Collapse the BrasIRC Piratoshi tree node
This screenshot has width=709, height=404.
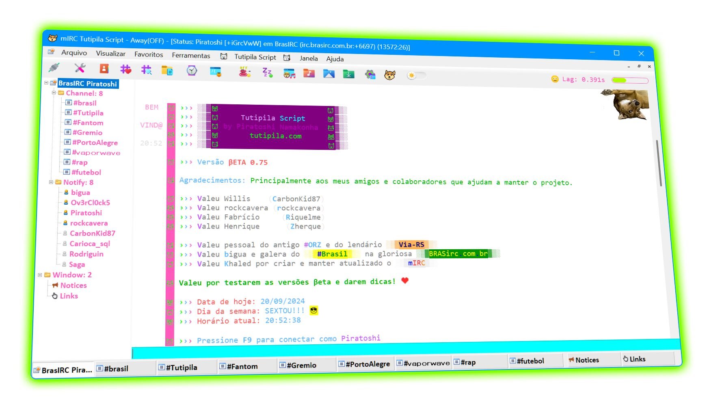[x=46, y=83]
